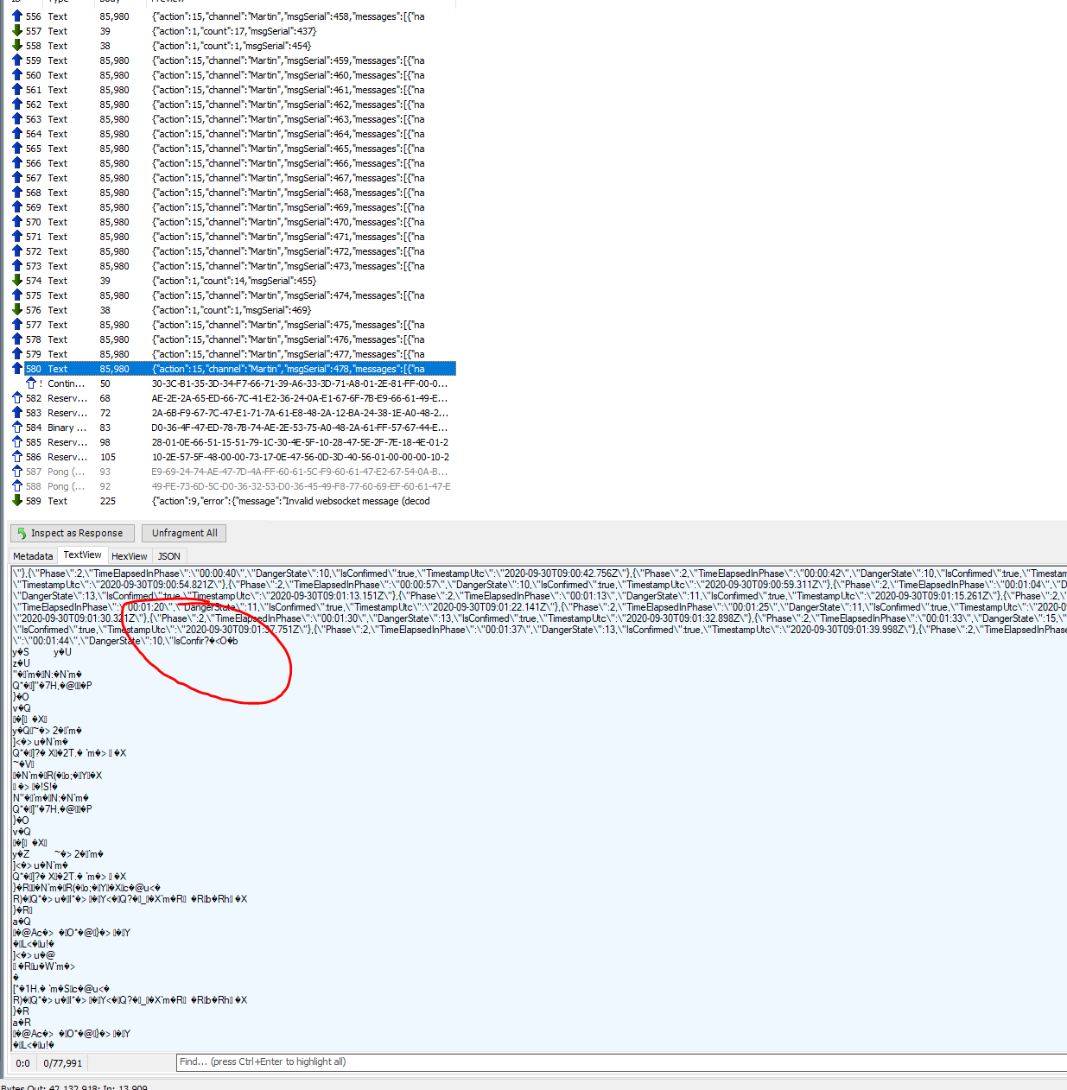The height and width of the screenshot is (1090, 1067).
Task: Click the Binary frame icon on row 584
Action: point(16,427)
